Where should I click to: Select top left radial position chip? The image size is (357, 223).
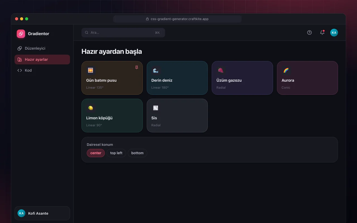coord(116,153)
